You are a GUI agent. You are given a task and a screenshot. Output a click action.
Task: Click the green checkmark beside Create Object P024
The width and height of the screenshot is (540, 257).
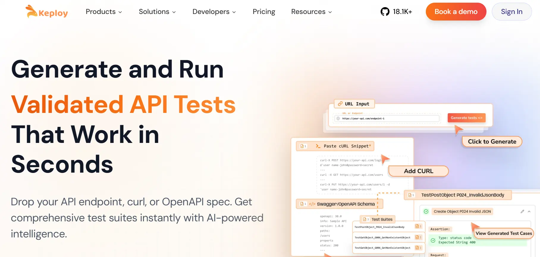[x=426, y=211]
